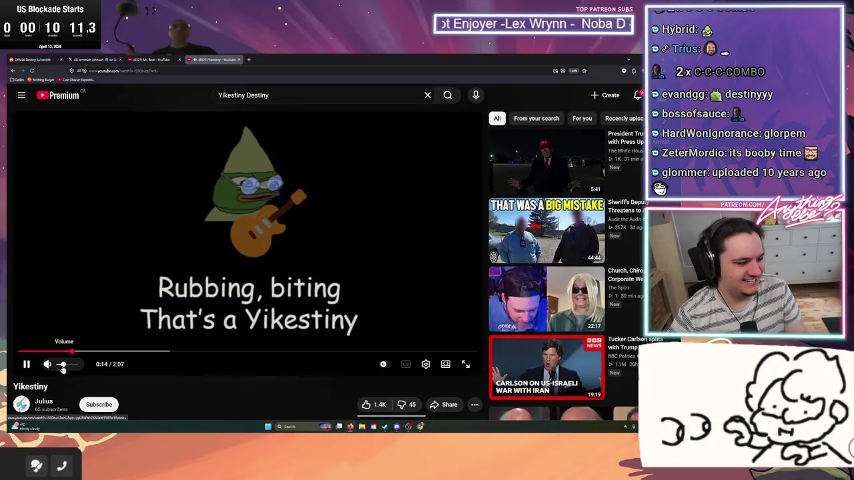The image size is (854, 480).
Task: Open the 'Nothing Burger' bookmark
Action: tap(41, 79)
